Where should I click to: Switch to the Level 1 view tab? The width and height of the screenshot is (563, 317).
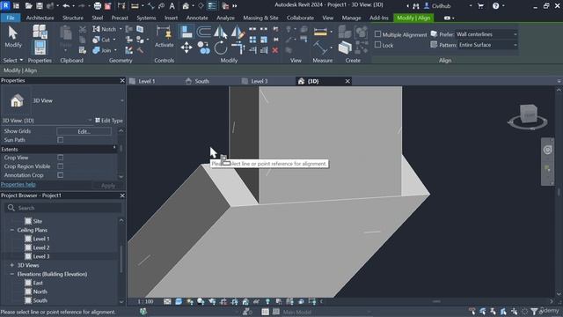tap(147, 81)
